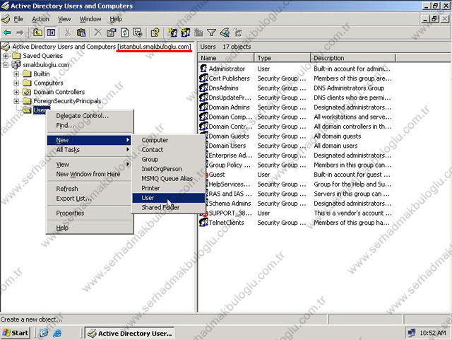
Task: Click the Help question mark toolbar icon
Action: point(155,33)
